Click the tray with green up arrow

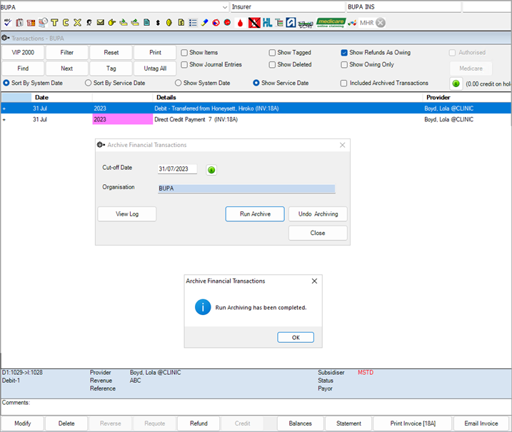135,23
